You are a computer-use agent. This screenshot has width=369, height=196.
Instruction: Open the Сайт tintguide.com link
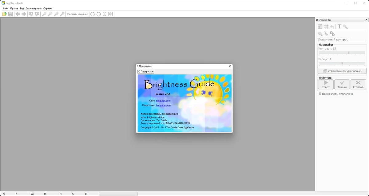pos(163,100)
